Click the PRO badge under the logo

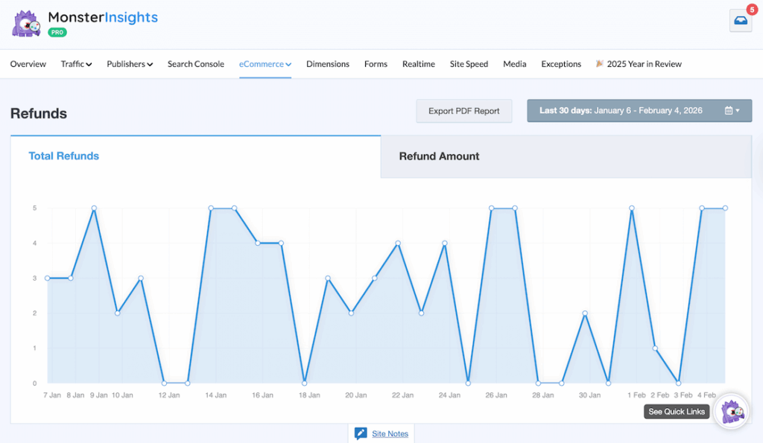coord(56,33)
